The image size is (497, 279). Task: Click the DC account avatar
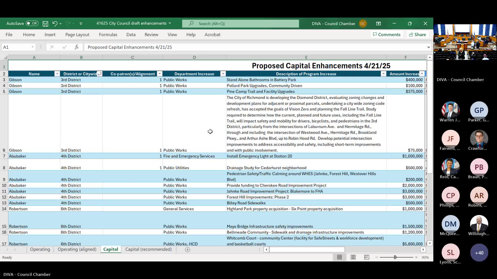click(363, 24)
